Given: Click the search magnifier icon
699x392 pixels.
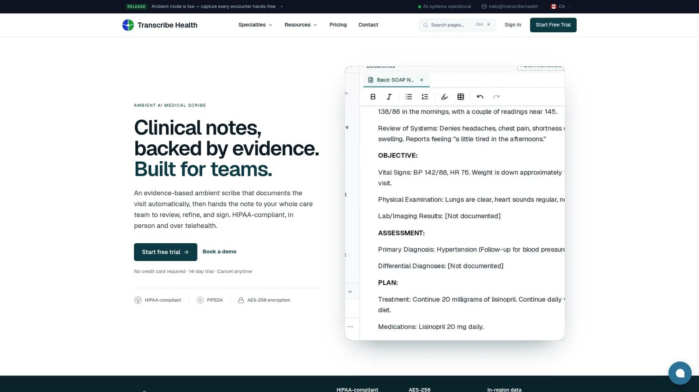Looking at the screenshot, I should click(x=426, y=25).
